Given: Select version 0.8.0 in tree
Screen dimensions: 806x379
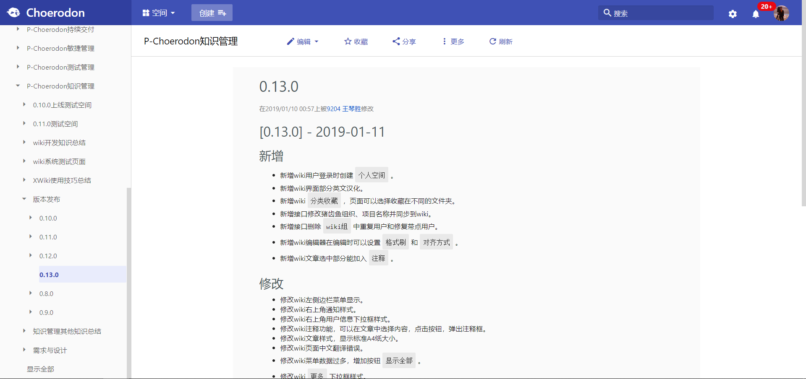Looking at the screenshot, I should 46,293.
